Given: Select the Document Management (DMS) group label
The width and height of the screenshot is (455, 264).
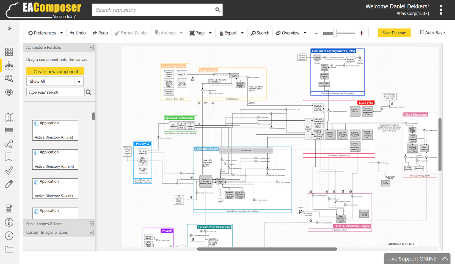Looking at the screenshot, I should click(333, 51).
